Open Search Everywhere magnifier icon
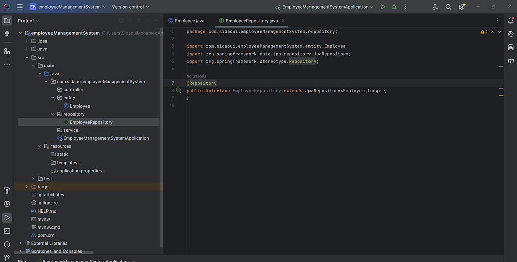The height and width of the screenshot is (262, 517). click(x=448, y=7)
